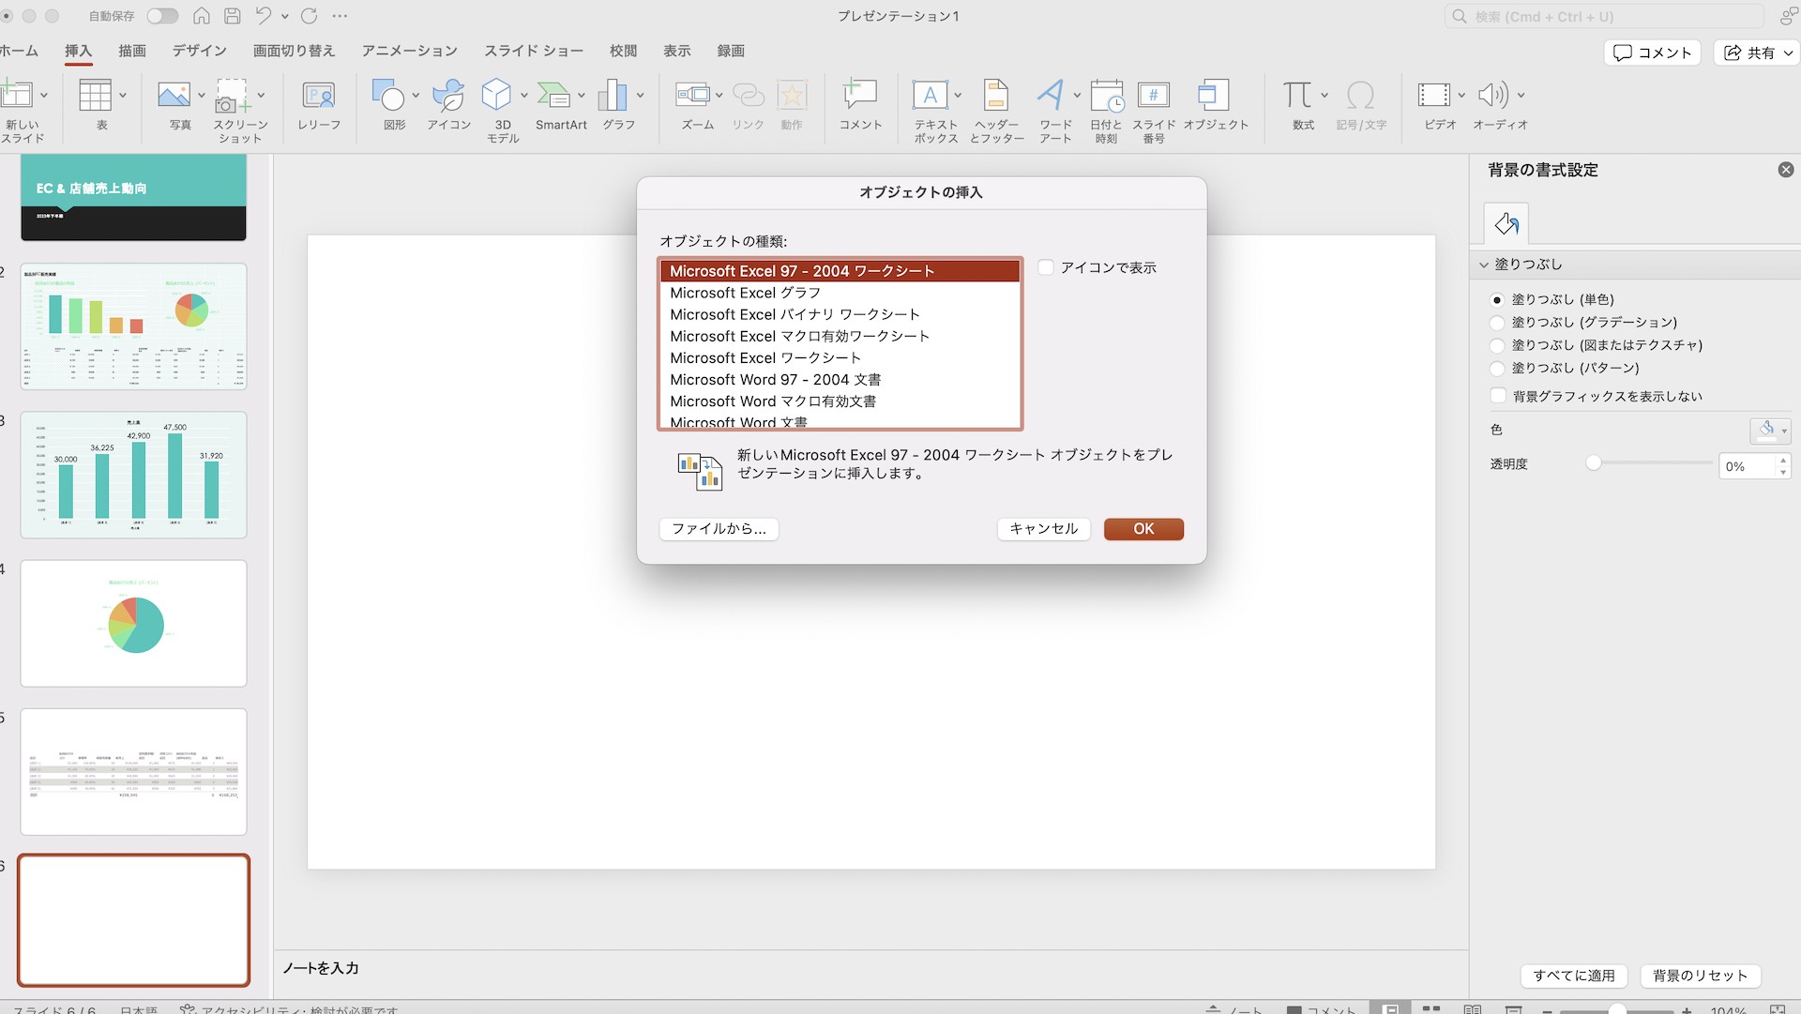
Task: Insert a テキストボックス
Action: [x=930, y=95]
